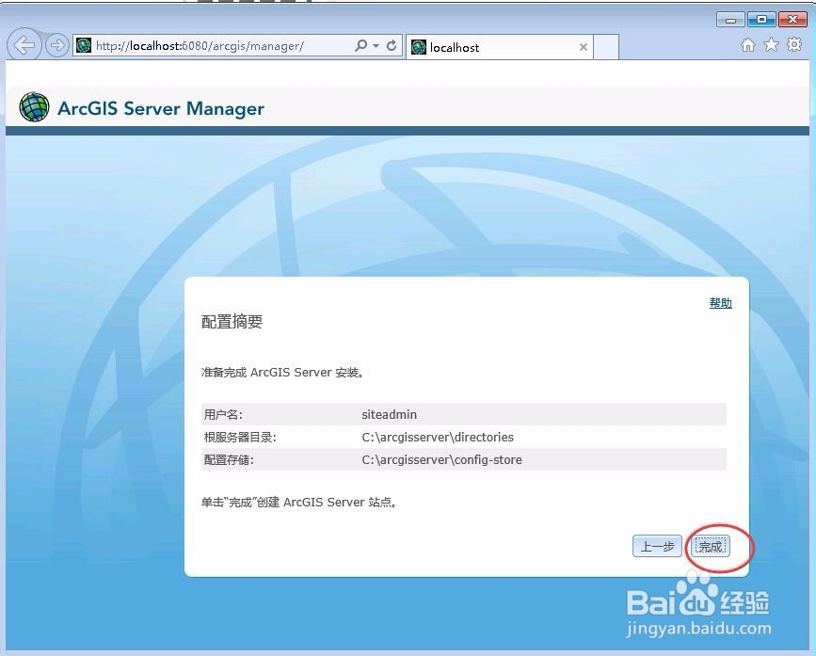Click the ArcGIS Server Manager title
The width and height of the screenshot is (816, 656).
click(x=161, y=108)
